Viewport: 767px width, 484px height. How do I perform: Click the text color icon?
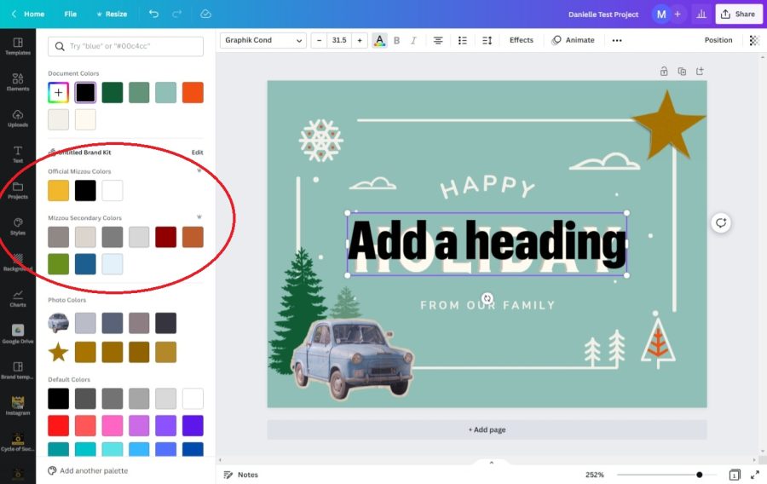coord(379,40)
